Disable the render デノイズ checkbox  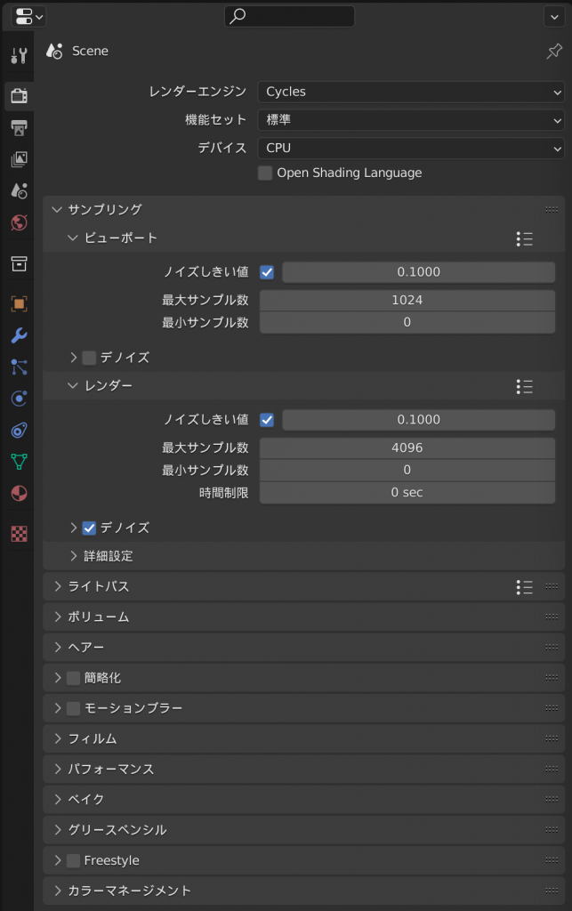[89, 528]
